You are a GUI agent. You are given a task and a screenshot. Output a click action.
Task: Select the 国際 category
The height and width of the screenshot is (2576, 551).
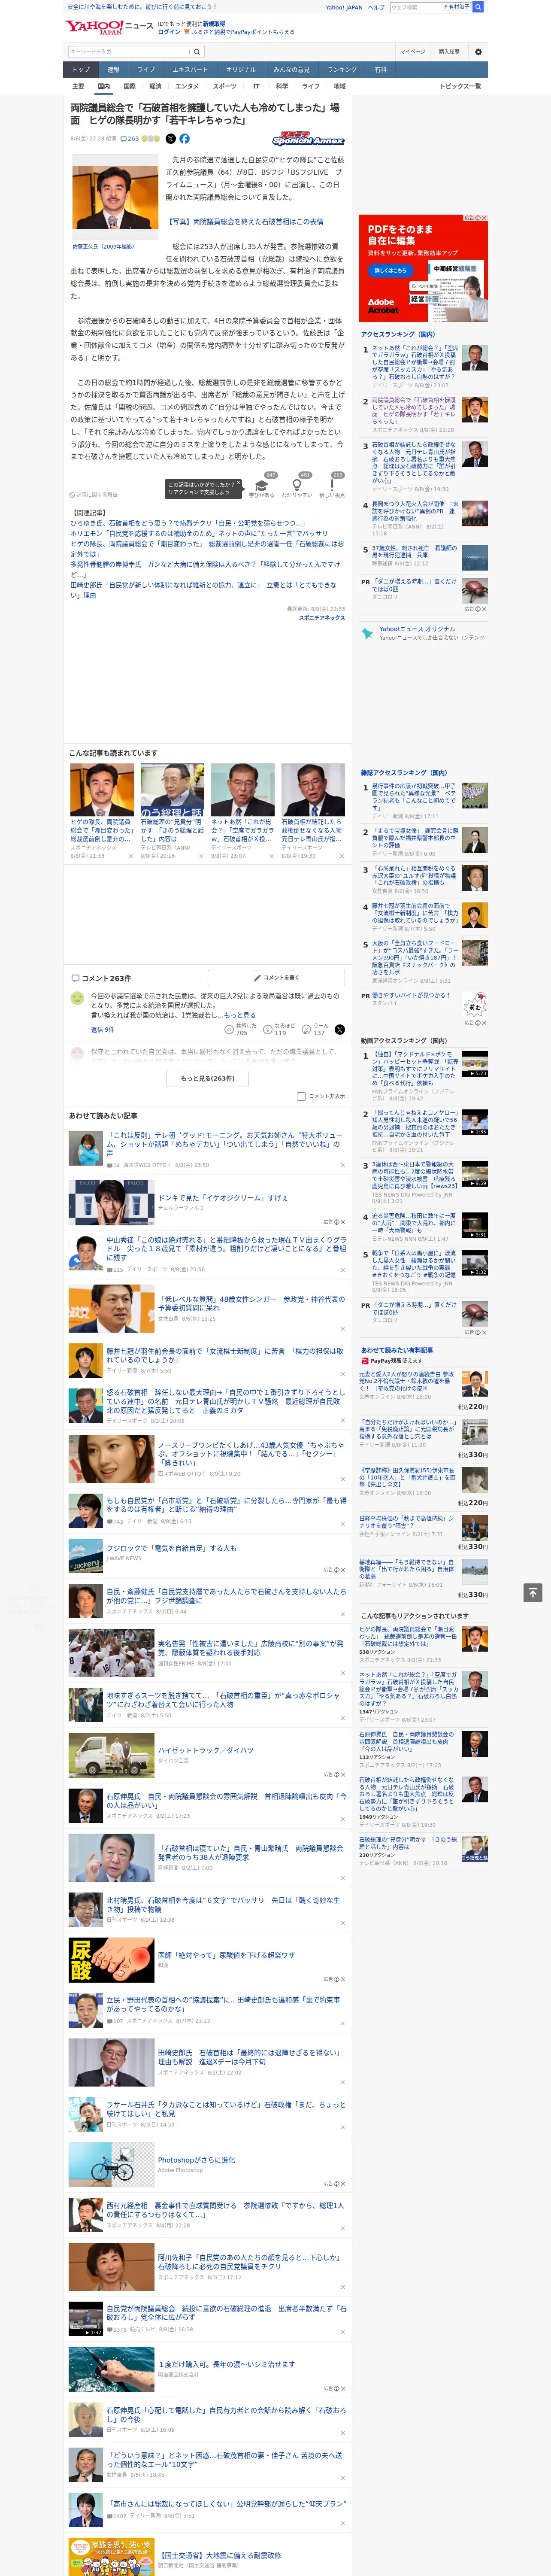129,86
